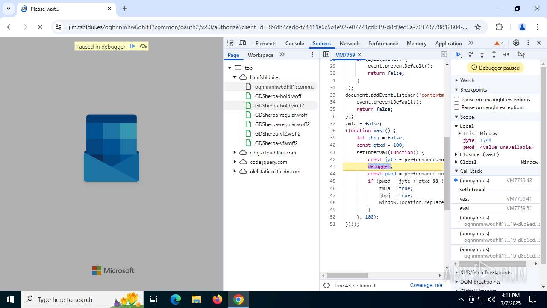The image size is (547, 308).
Task: Switch to the Network tab
Action: click(x=350, y=43)
